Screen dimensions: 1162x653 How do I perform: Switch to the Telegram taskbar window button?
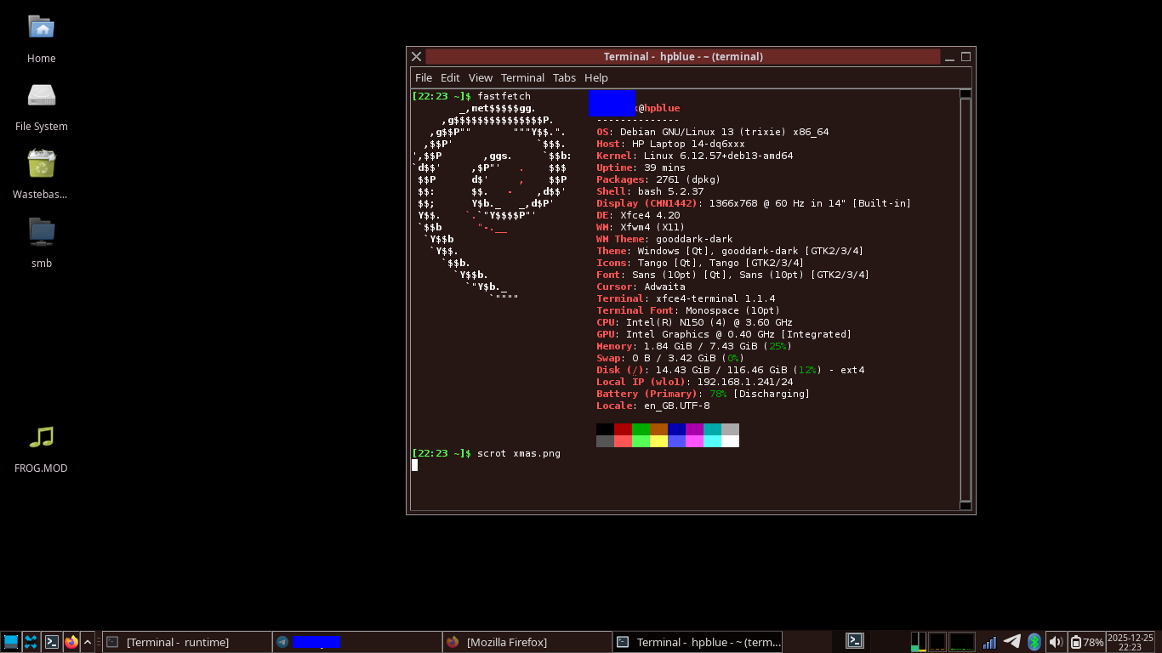(357, 642)
